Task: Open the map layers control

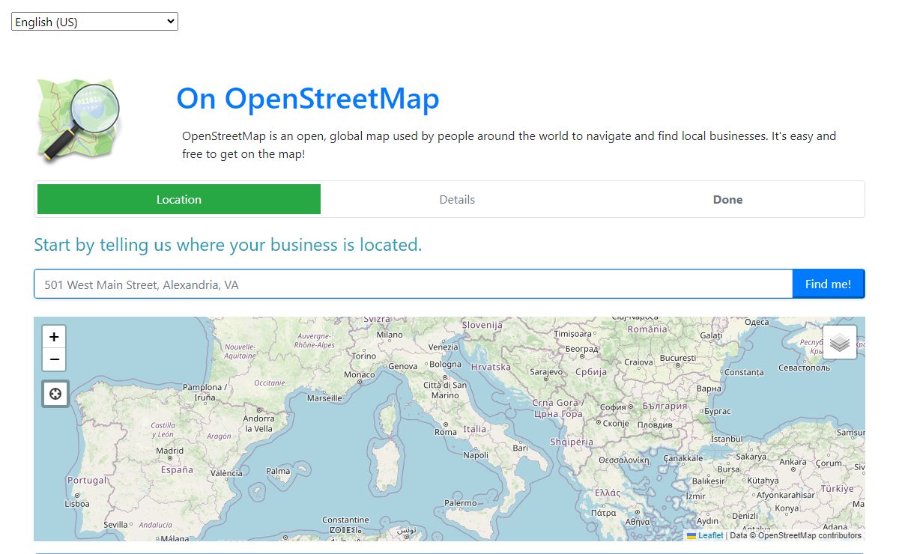Action: click(840, 342)
